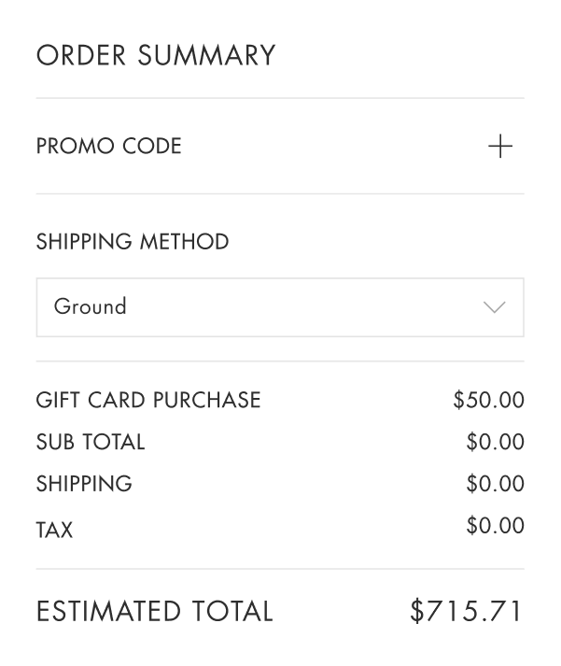This screenshot has width=561, height=666.
Task: Click the SHIPPING cost label
Action: 84,484
